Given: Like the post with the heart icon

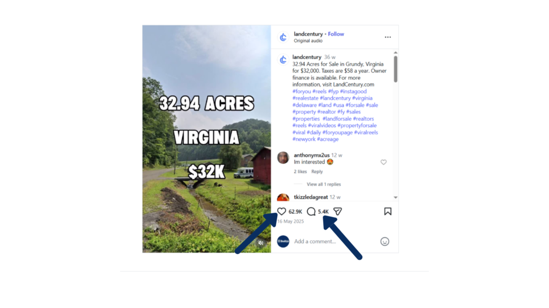Looking at the screenshot, I should (281, 211).
